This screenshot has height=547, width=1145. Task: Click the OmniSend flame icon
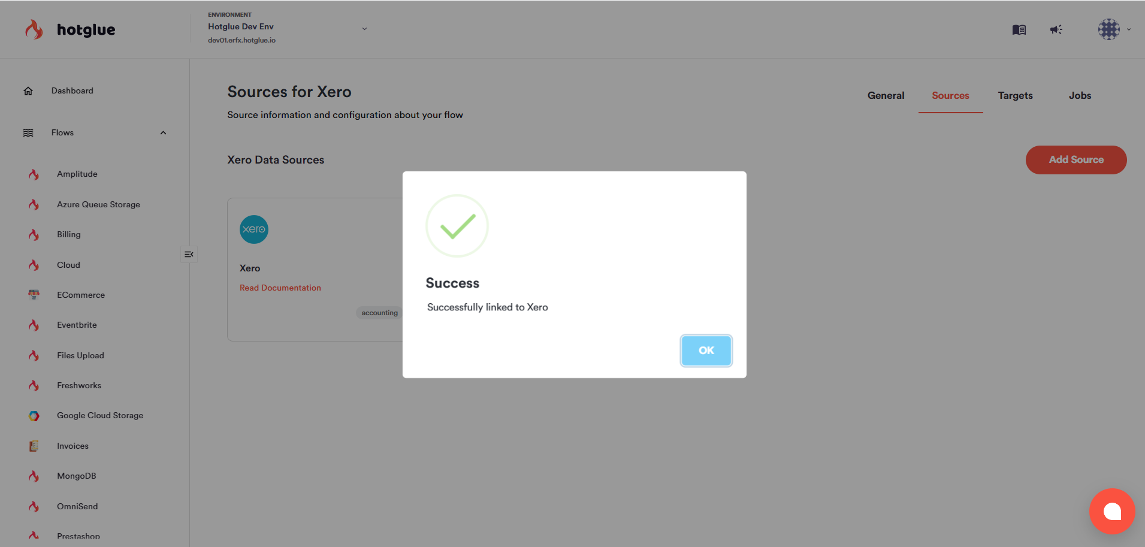point(34,506)
